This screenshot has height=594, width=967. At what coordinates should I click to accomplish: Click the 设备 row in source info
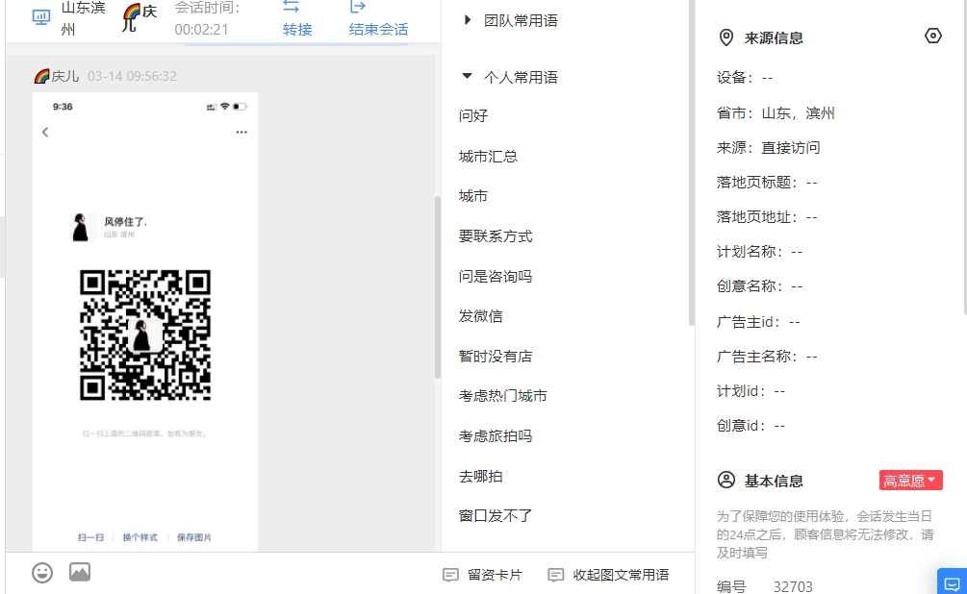click(745, 78)
